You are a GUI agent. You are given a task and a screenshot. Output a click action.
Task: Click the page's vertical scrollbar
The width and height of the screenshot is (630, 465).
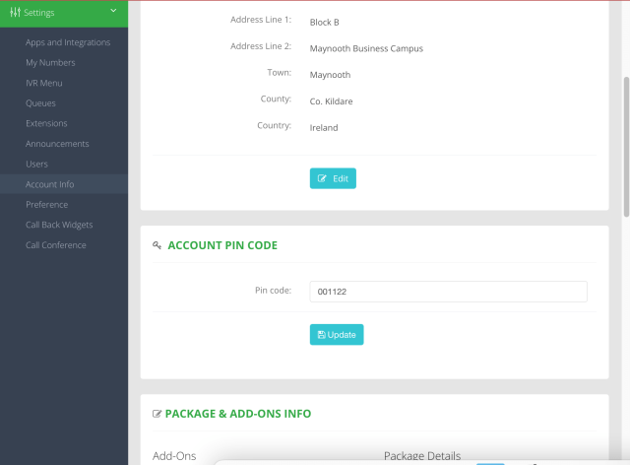(x=626, y=148)
